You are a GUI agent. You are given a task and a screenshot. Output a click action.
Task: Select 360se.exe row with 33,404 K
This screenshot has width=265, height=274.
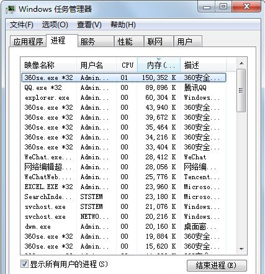click(x=124, y=147)
